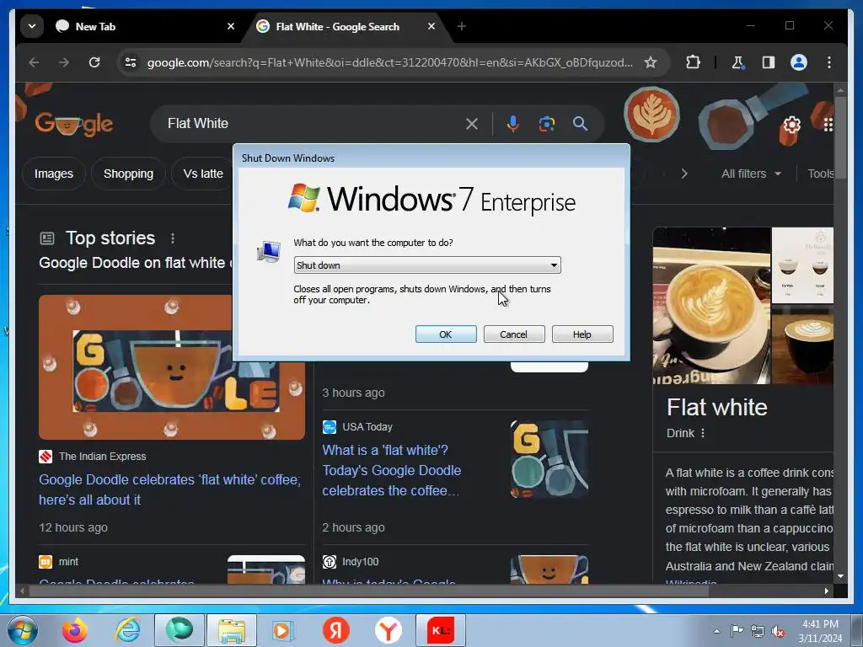The image size is (863, 647).
Task: Click the Action Center flag tray icon
Action: pos(737,630)
